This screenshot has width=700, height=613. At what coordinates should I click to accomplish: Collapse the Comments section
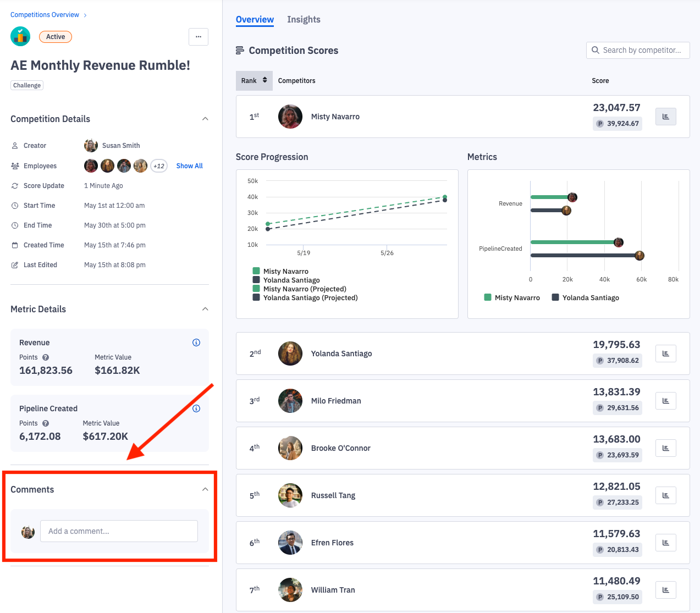tap(205, 489)
